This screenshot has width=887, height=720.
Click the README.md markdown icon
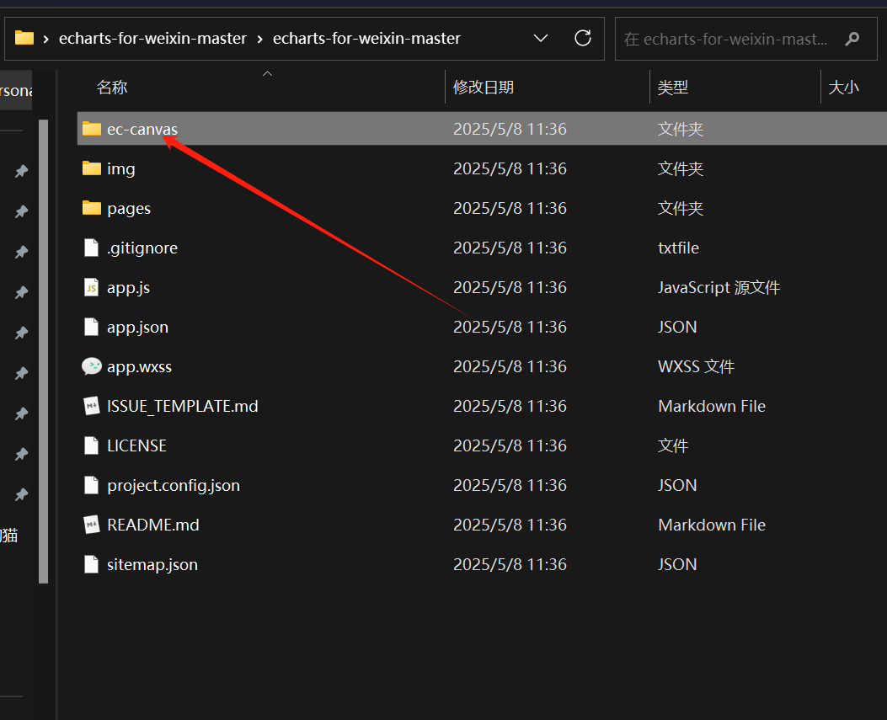tap(91, 525)
